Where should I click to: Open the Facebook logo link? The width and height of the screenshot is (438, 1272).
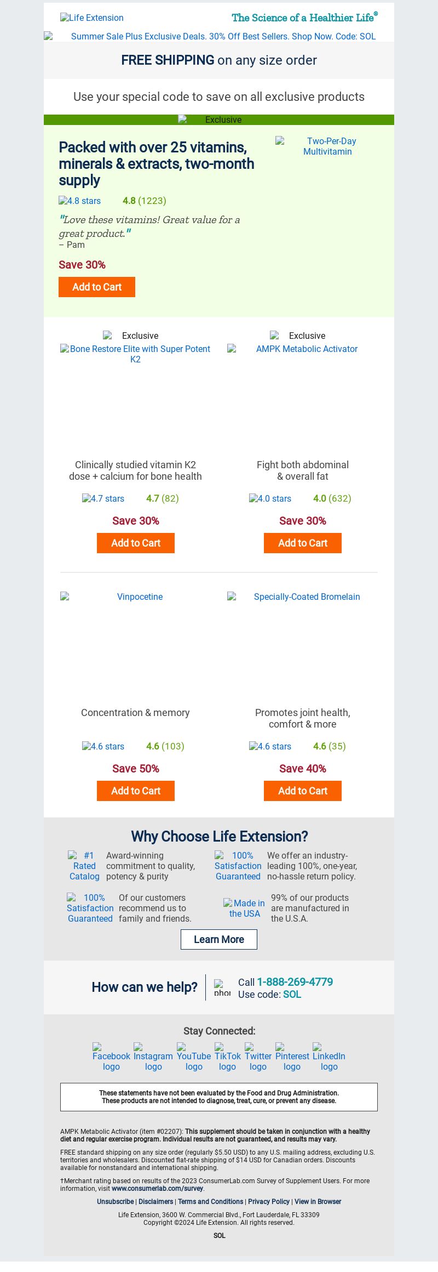coord(111,1057)
